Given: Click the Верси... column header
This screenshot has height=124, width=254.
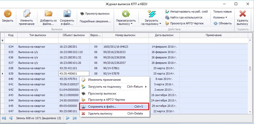Looking at the screenshot, I should click(96, 35).
